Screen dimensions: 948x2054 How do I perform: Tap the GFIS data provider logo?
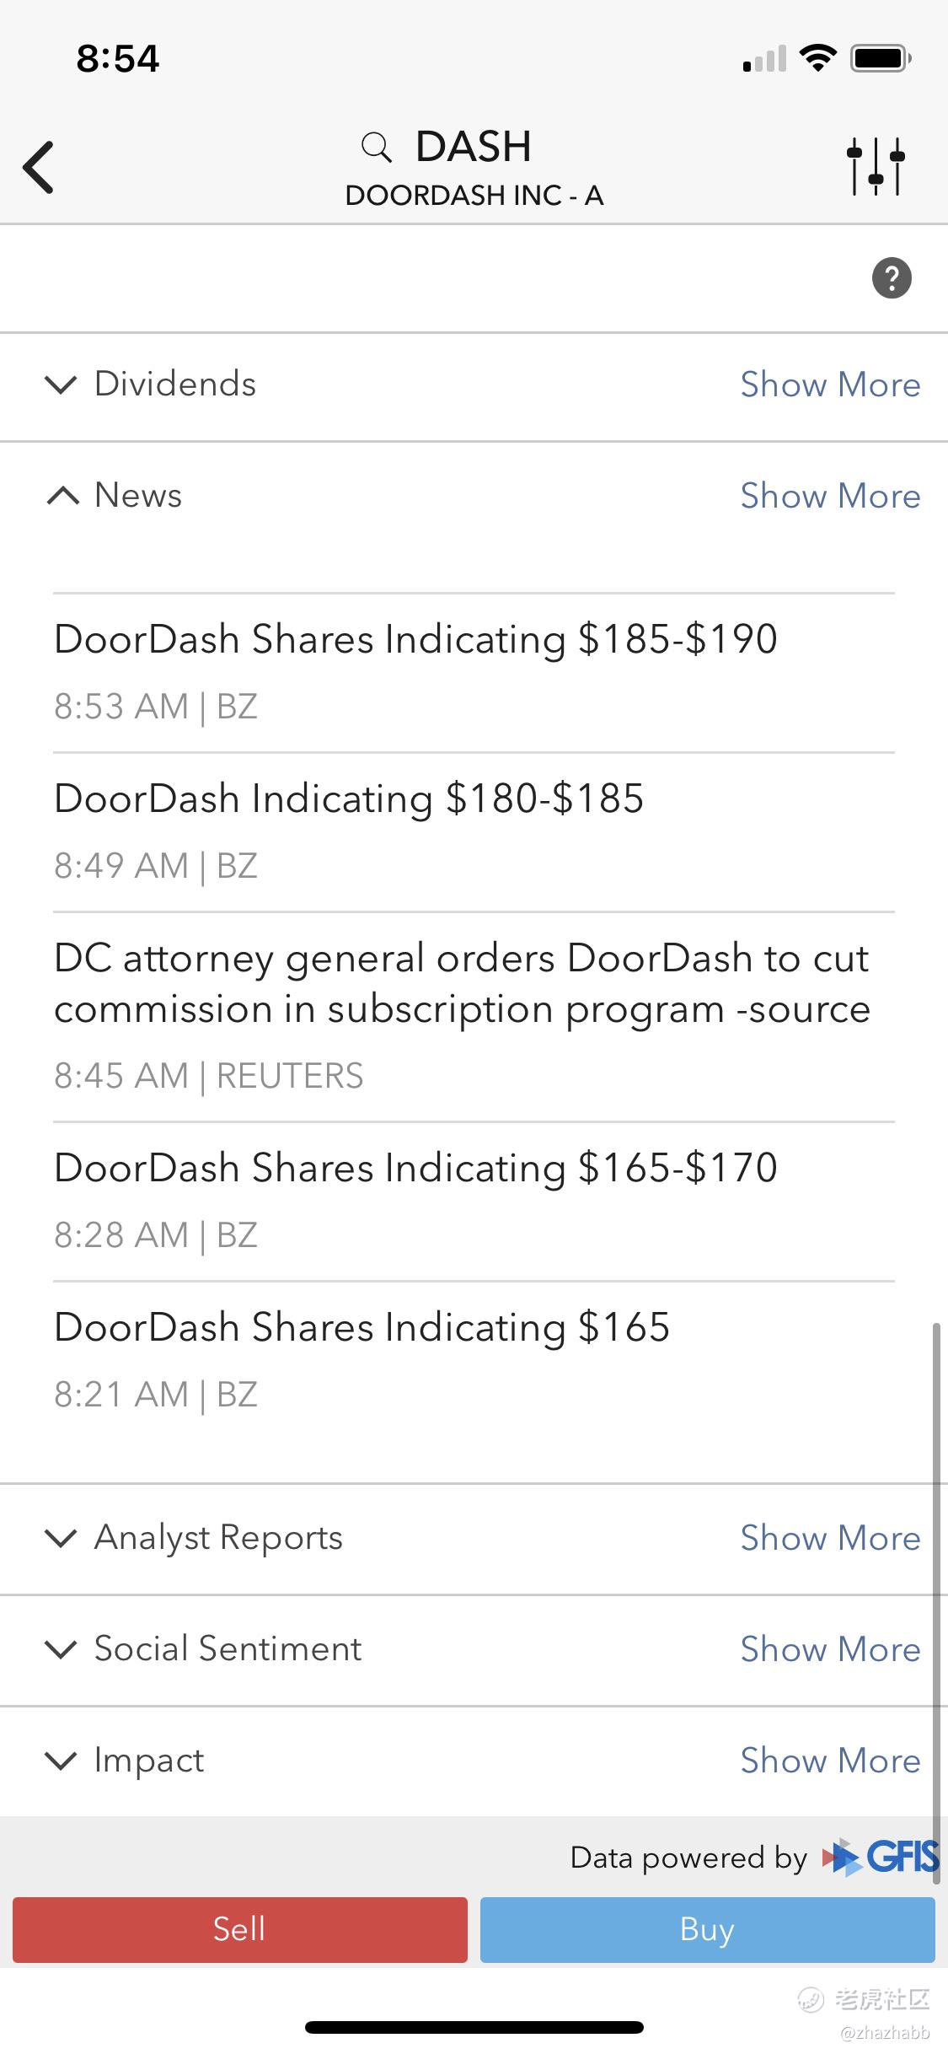pos(881,1857)
